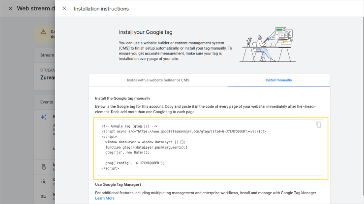Switch to Install with a website builder tab
This screenshot has width=364, height=204.
(158, 80)
